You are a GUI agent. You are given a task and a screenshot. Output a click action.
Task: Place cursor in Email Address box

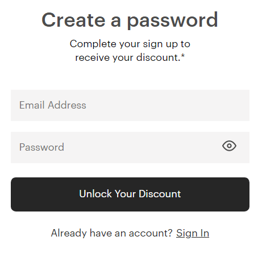point(130,105)
